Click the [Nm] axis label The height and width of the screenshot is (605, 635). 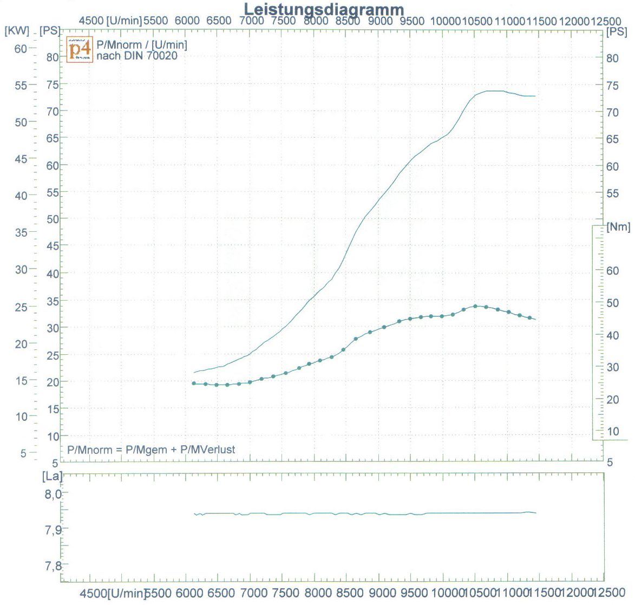click(x=618, y=227)
